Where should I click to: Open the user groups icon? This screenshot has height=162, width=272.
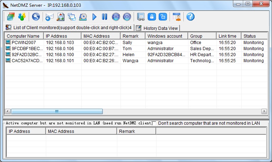point(22,17)
